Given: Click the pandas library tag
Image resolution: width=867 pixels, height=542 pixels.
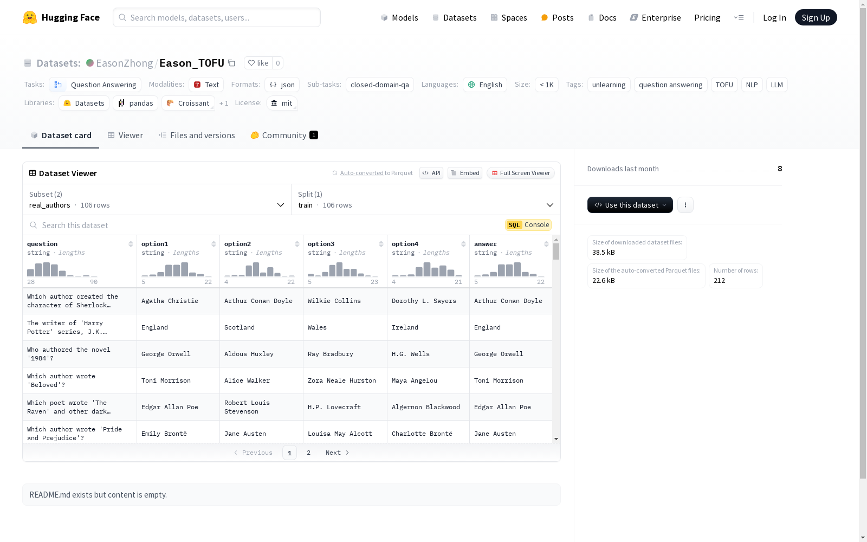Looking at the screenshot, I should tap(135, 103).
